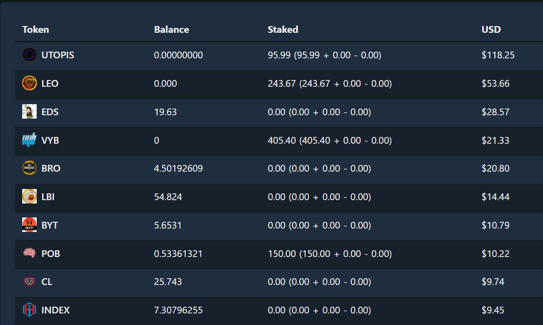Click VYB balance 0
543x325 pixels.
pos(156,140)
